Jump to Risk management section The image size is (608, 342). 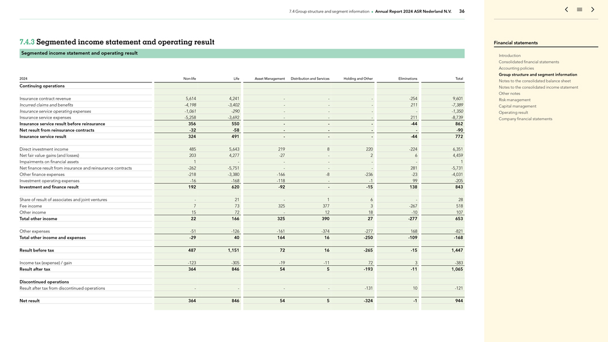point(515,100)
